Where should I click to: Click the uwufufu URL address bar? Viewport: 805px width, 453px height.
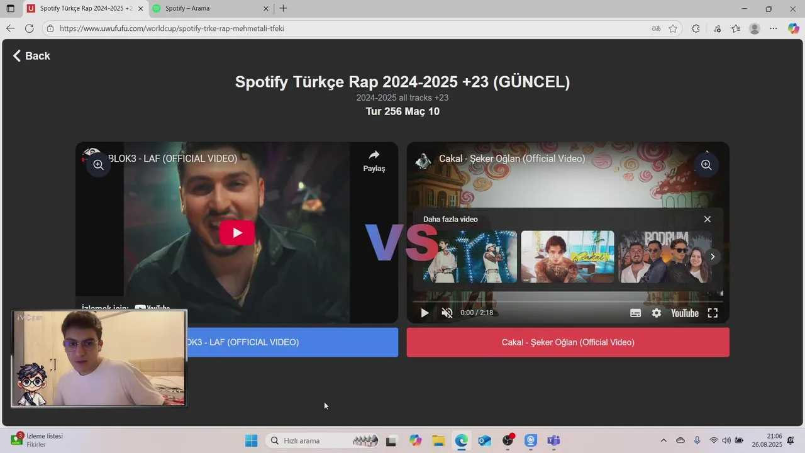[x=352, y=28]
